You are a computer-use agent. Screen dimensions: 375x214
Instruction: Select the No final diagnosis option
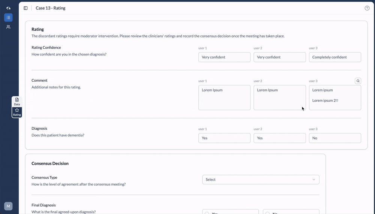(291, 212)
